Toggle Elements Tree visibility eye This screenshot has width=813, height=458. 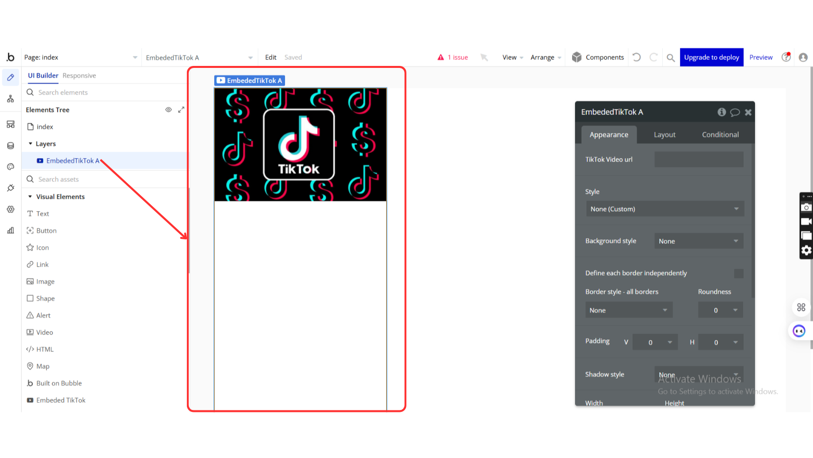pyautogui.click(x=169, y=110)
